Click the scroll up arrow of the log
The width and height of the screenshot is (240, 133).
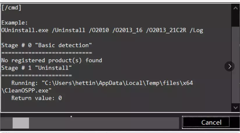coord(235,8)
